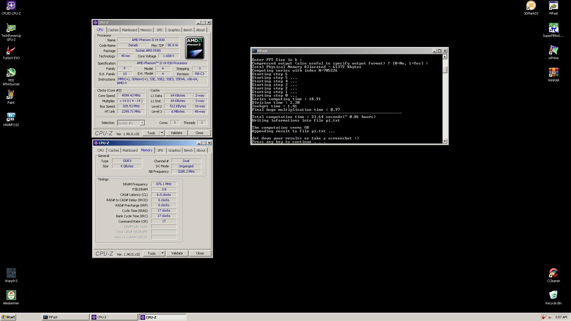Click Validate button in lower CPU-Z window
Screen dimensions: 571x321
[177, 253]
